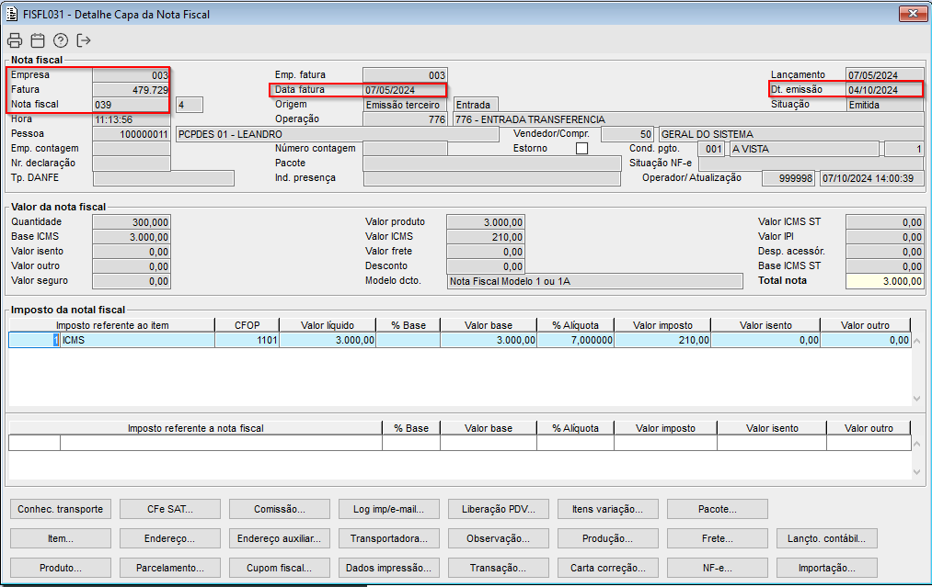
Task: Click the Pessoa code field 100000011
Action: click(132, 134)
